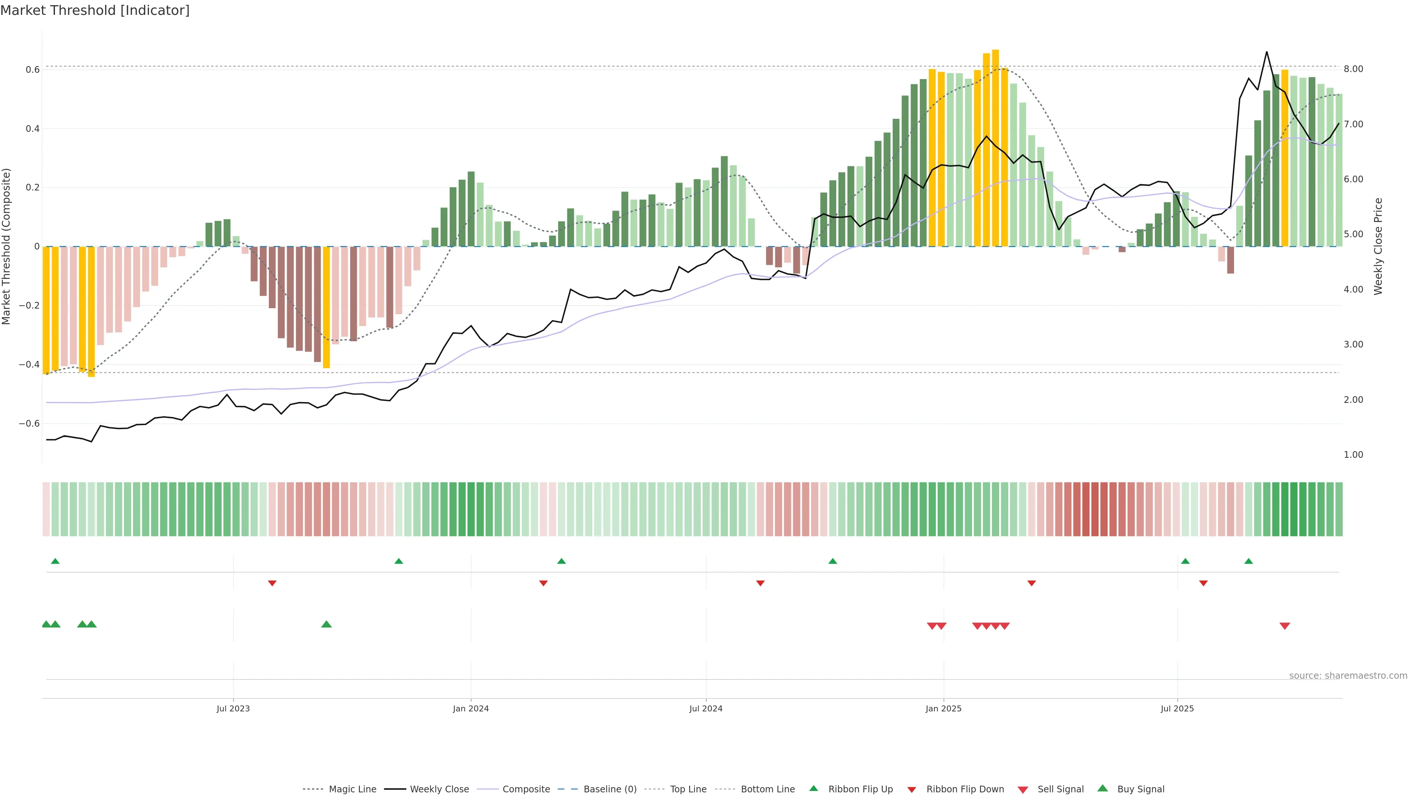Toggle the Top Line legend entry

pos(688,789)
